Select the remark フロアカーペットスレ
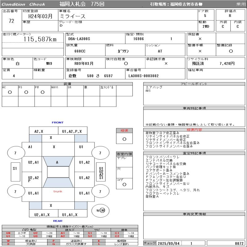Viewport: 247px width, 247px height. (163, 194)
